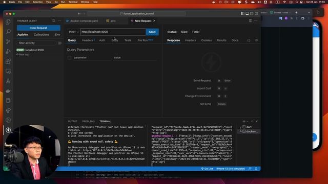Screen dimensions: 328x184
Task: Switch to the Tests request tab
Action: pos(128,40)
